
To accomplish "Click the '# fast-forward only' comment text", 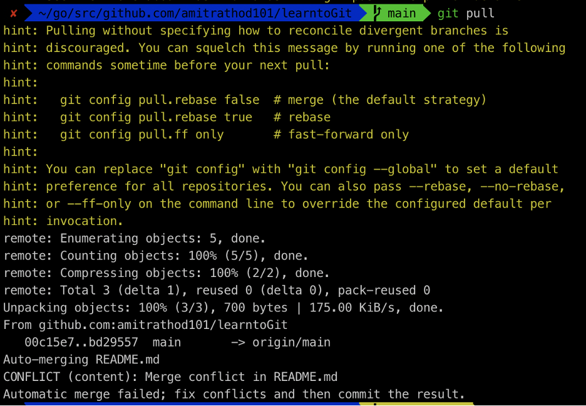I will (x=341, y=135).
